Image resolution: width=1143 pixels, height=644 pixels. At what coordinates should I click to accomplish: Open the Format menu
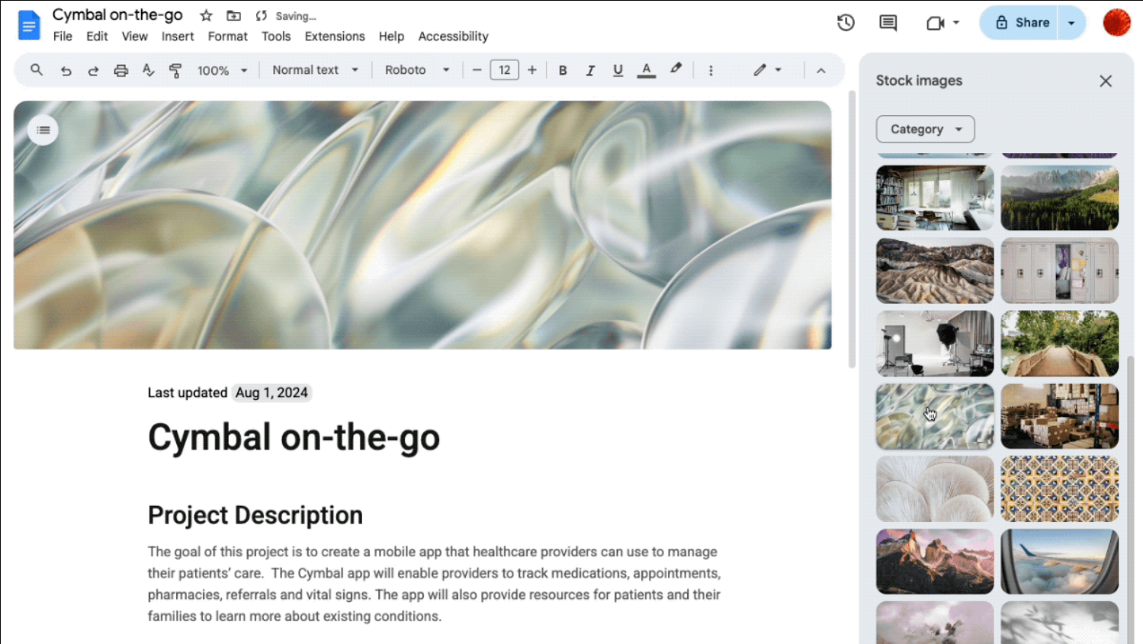point(227,36)
